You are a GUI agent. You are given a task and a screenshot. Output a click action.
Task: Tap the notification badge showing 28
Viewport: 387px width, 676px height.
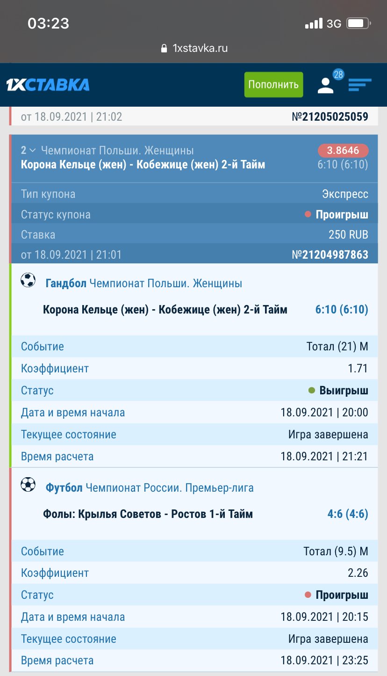tap(338, 74)
